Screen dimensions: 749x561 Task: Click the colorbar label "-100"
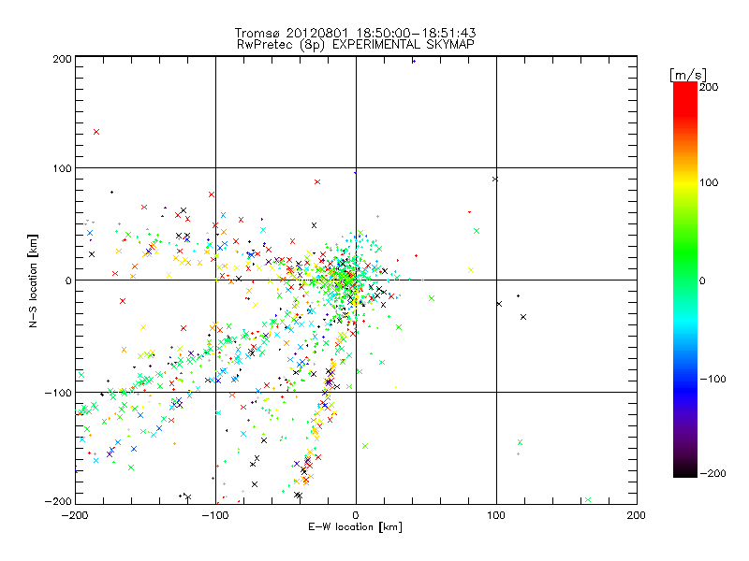click(712, 379)
